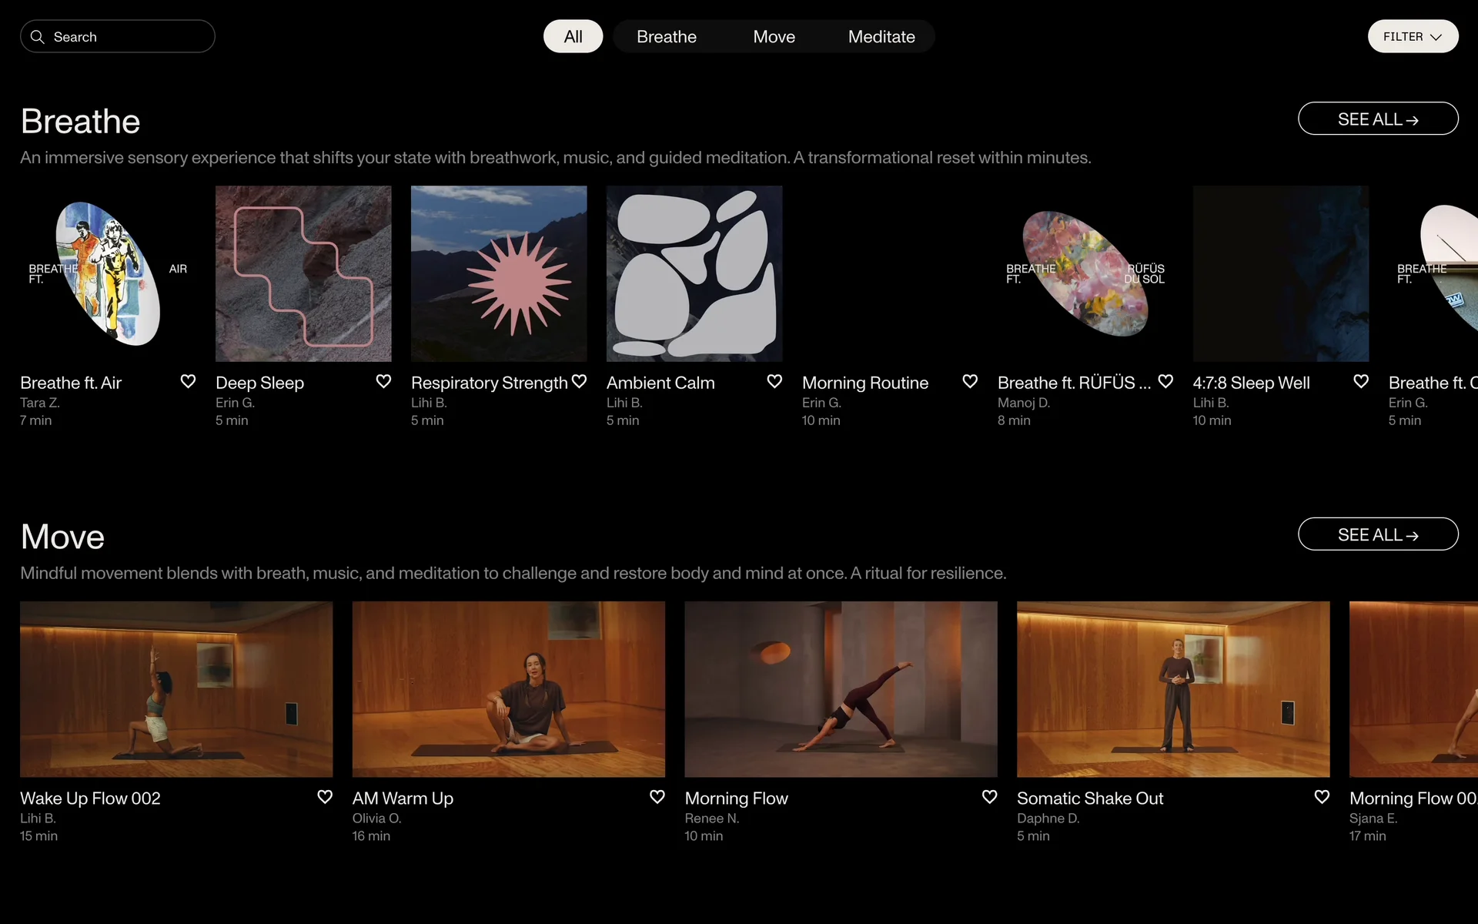
Task: Favorite Breathe ft. Air with heart icon
Action: (188, 381)
